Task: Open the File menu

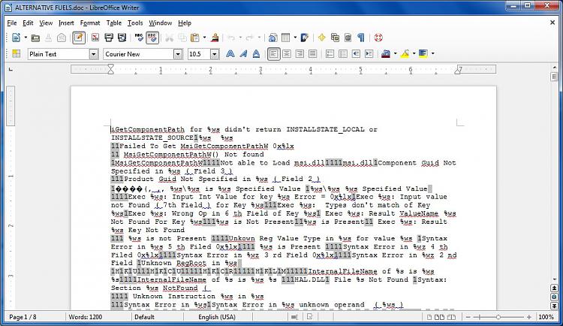Action: [x=12, y=23]
